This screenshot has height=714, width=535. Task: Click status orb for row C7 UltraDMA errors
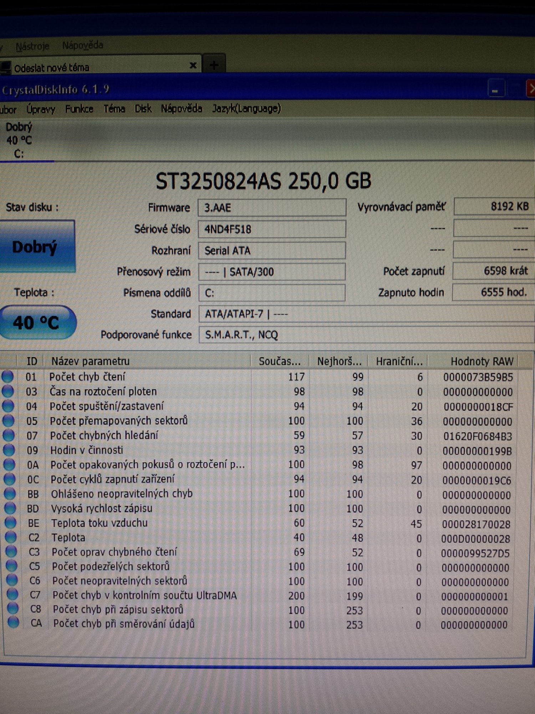click(12, 595)
